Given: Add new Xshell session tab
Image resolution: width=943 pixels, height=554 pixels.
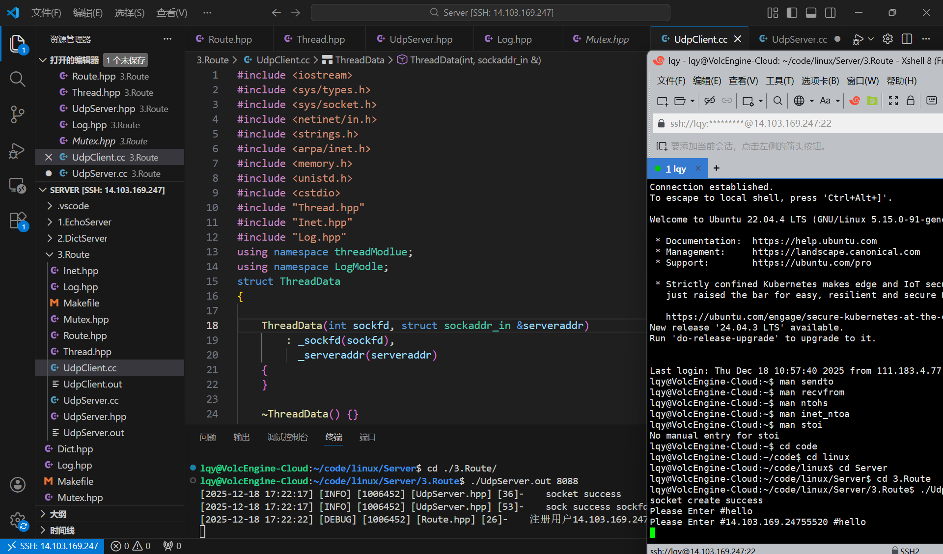Looking at the screenshot, I should (717, 168).
